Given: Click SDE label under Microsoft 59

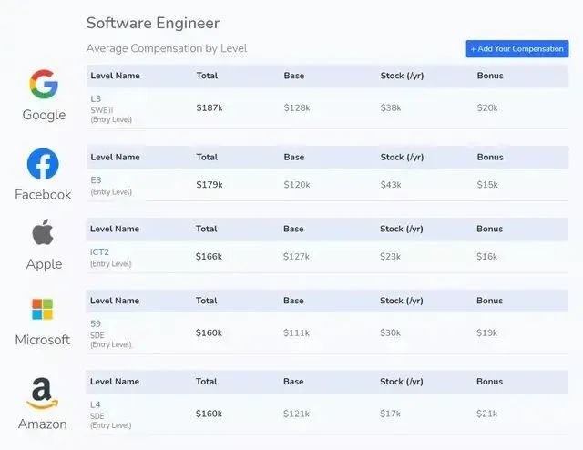Looking at the screenshot, I should (x=97, y=335).
